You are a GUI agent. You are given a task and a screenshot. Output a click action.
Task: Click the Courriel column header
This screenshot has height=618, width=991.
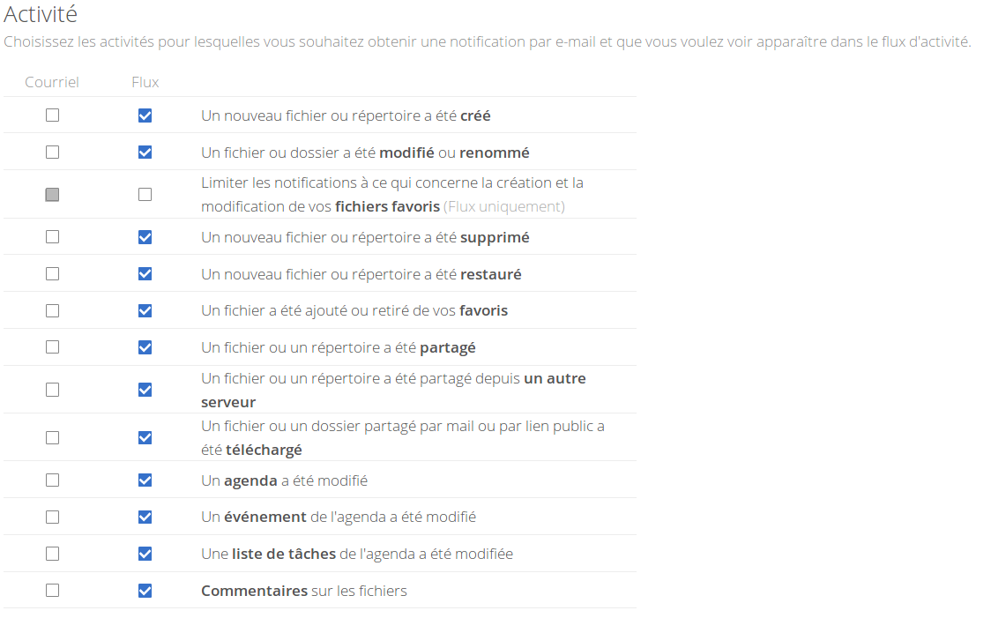pos(52,82)
